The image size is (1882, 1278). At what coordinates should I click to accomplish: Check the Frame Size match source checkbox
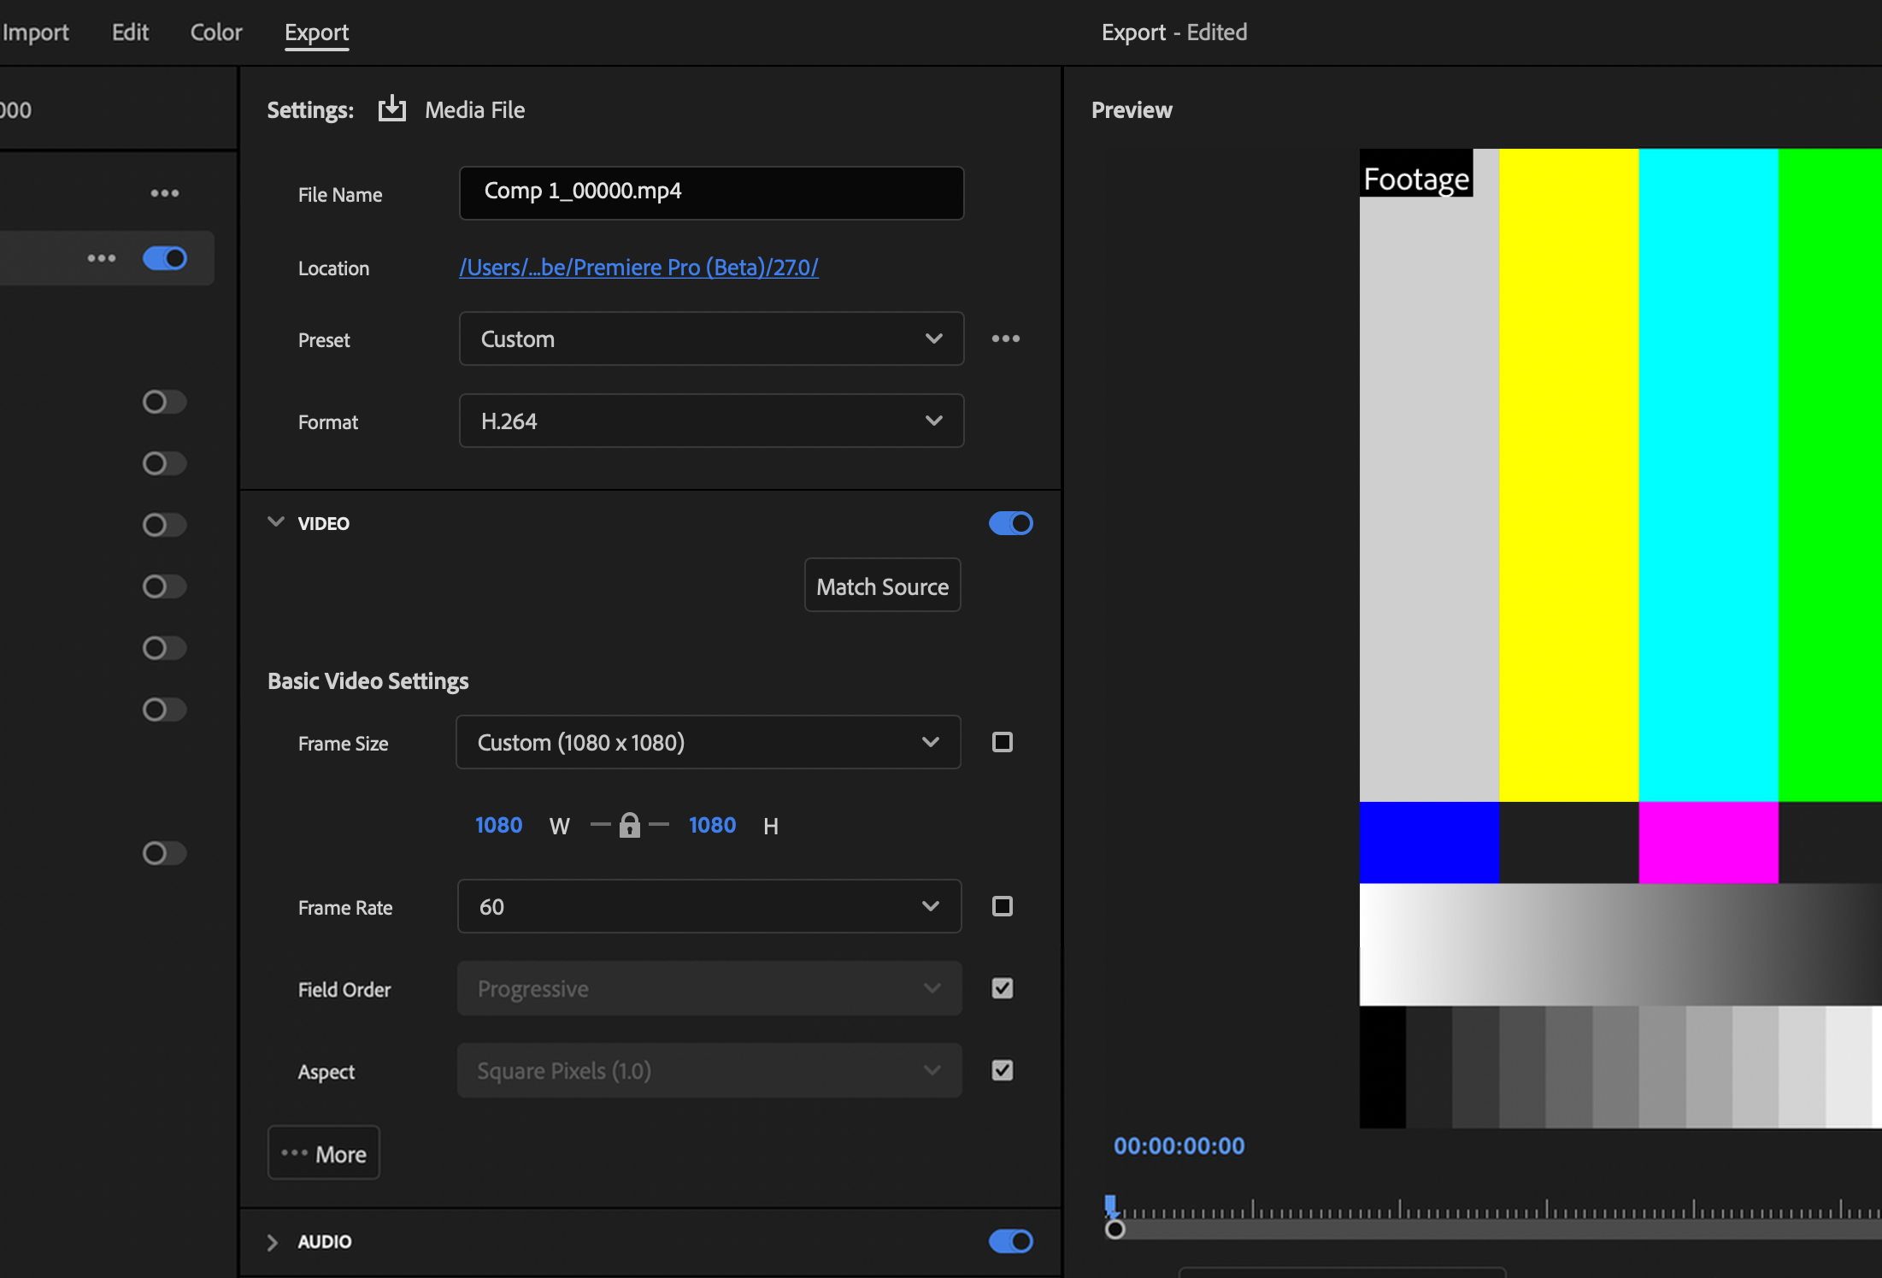pyautogui.click(x=1003, y=742)
